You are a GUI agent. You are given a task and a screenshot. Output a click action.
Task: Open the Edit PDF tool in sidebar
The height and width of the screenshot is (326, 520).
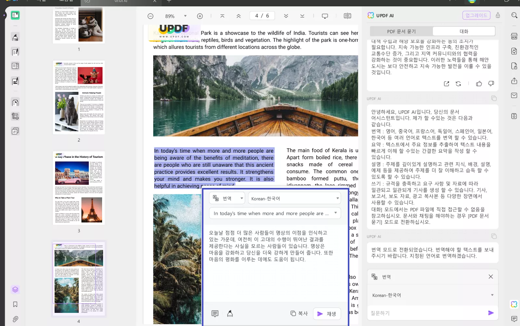pos(15,52)
